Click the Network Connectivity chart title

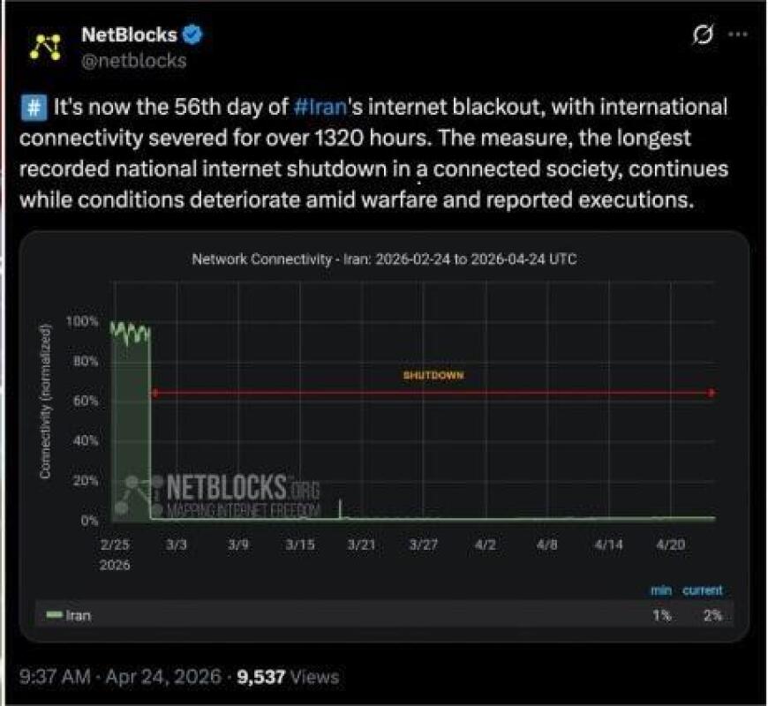point(384,259)
